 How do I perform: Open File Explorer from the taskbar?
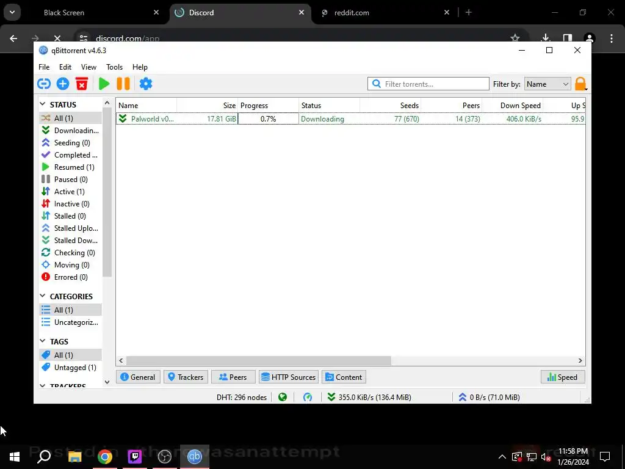click(74, 457)
